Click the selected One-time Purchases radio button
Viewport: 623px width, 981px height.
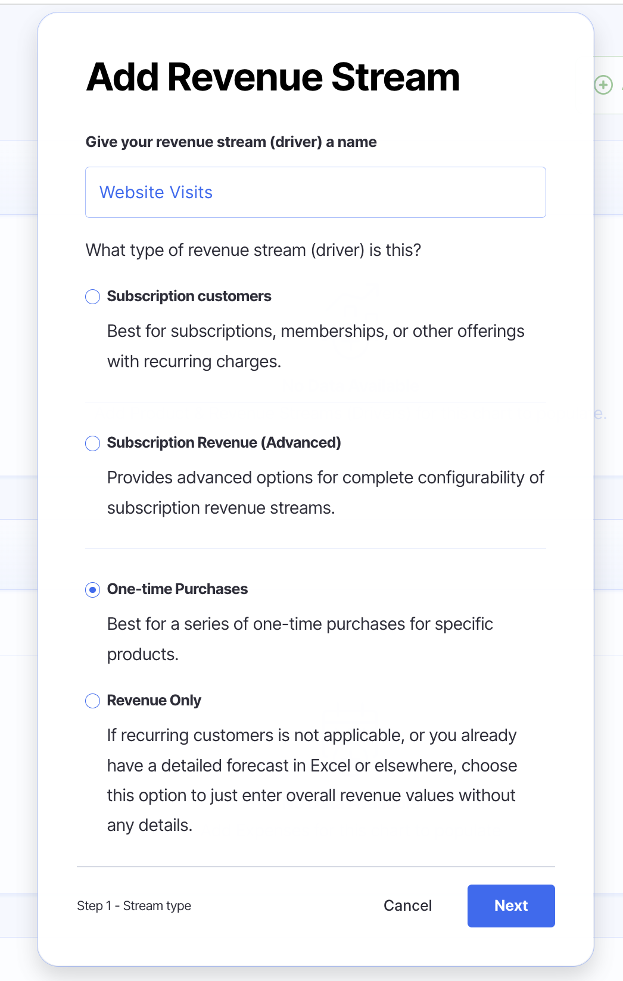93,590
